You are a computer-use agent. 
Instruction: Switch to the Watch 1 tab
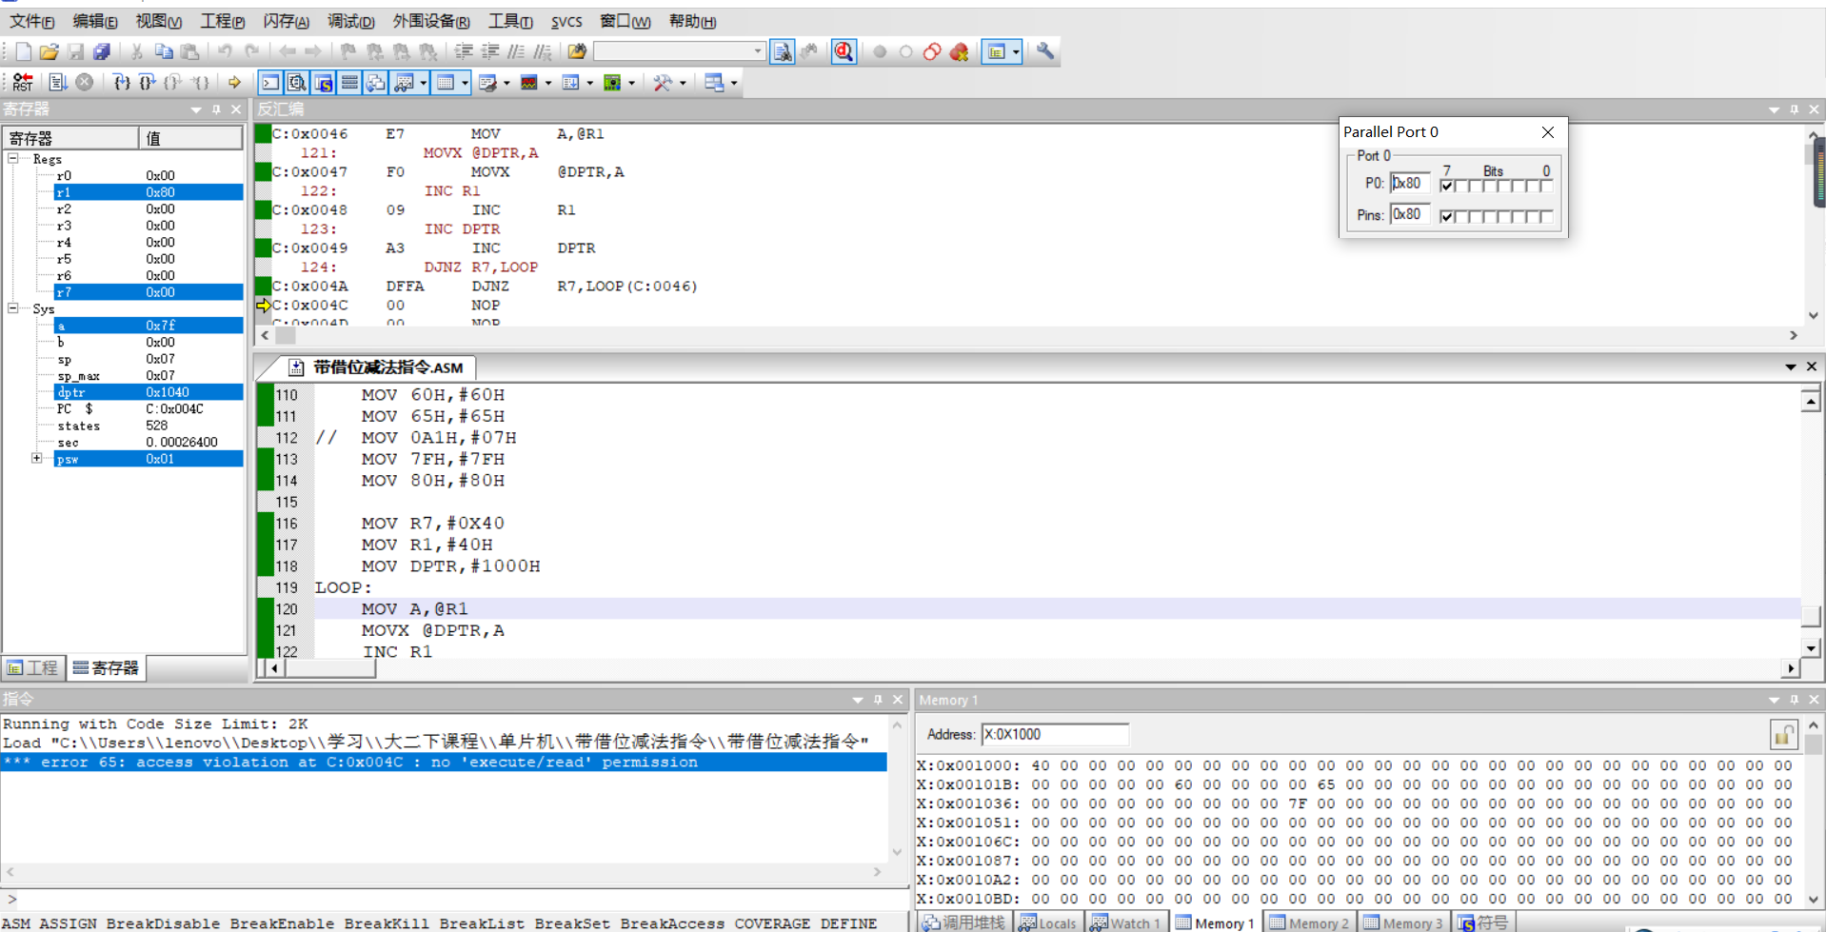(x=1125, y=922)
